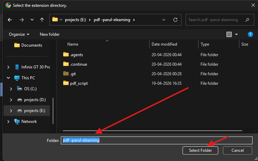Viewport: 258px width, 161px height.
Task: Open recent locations chevron
Action: [32, 20]
